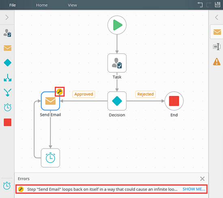
Task: Collapse the right configuration panel
Action: tap(217, 17)
